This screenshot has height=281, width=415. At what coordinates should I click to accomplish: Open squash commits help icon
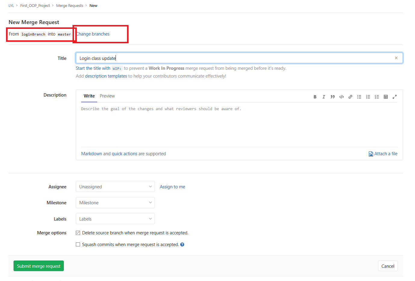[x=182, y=245]
